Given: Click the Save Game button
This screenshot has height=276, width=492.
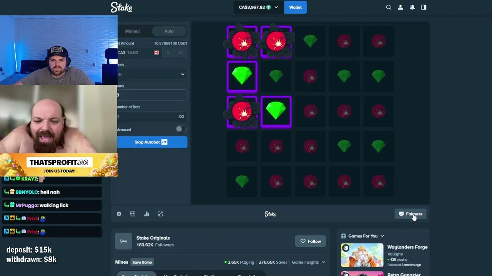Looking at the screenshot, I should point(142,262).
